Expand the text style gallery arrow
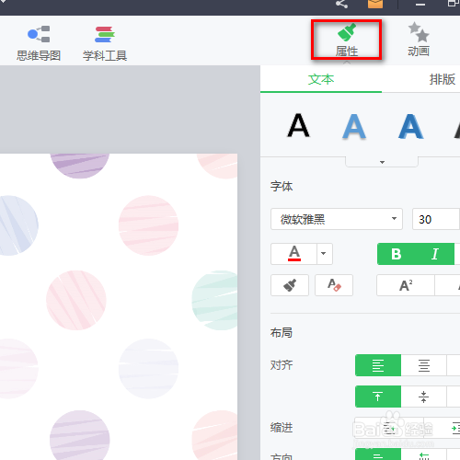 pyautogui.click(x=382, y=162)
